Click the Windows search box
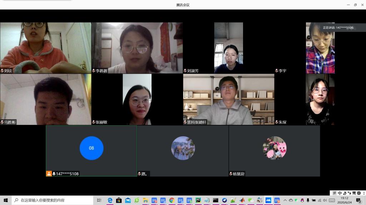Viewport: 366px width, 205px height. coord(53,200)
